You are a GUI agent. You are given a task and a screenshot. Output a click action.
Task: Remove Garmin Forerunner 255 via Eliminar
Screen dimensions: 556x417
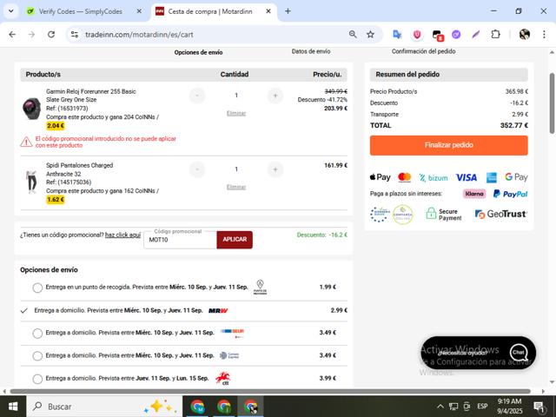point(236,113)
